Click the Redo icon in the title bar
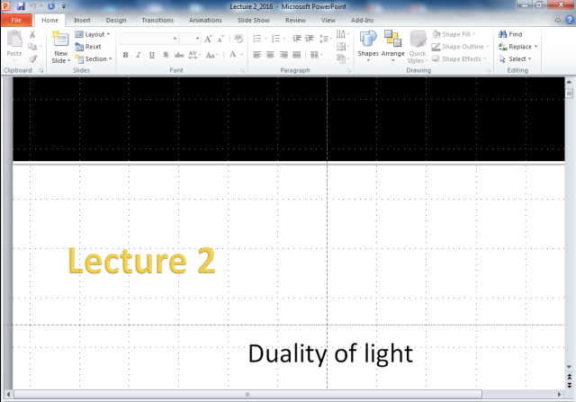The height and width of the screenshot is (402, 576). pos(51,6)
